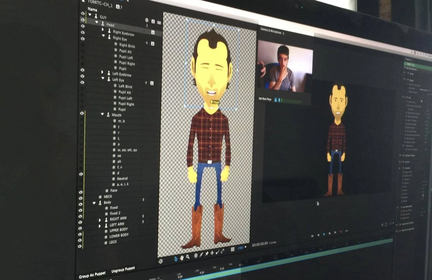Open the Camera & Microphone panel tab
This screenshot has width=432, height=280.
pyautogui.click(x=270, y=30)
